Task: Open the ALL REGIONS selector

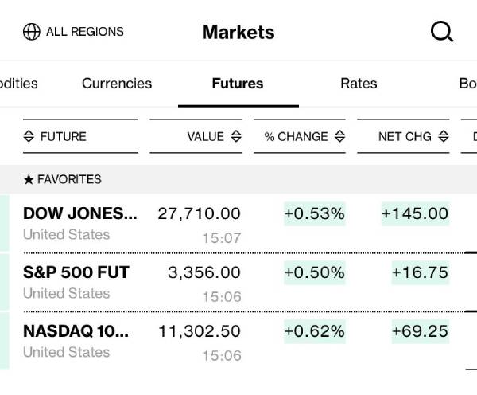Action: [84, 32]
